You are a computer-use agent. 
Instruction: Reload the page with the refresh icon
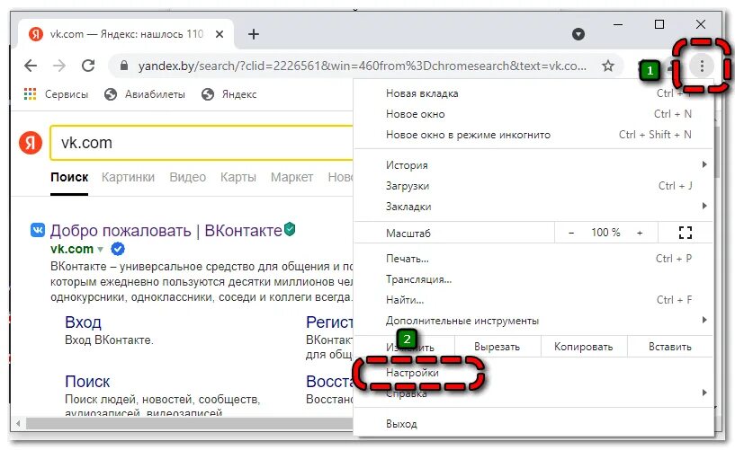pos(88,66)
